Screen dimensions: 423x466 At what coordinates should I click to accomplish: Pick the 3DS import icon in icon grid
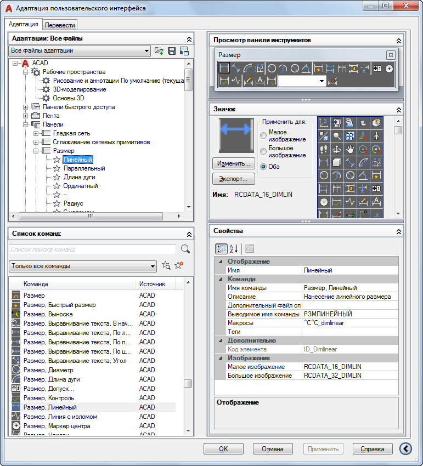(x=337, y=122)
